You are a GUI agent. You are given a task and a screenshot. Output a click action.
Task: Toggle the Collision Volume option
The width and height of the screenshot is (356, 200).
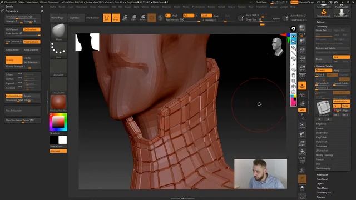click(14, 96)
